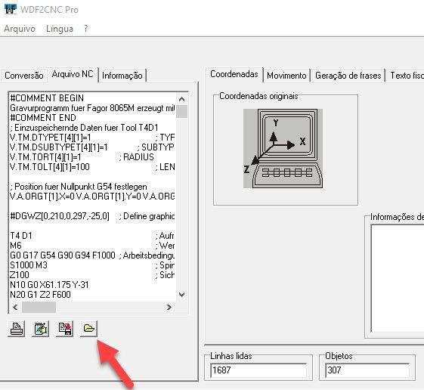Viewport: 424px width, 390px height.
Task: Open the Arquivo menu
Action: (x=20, y=29)
